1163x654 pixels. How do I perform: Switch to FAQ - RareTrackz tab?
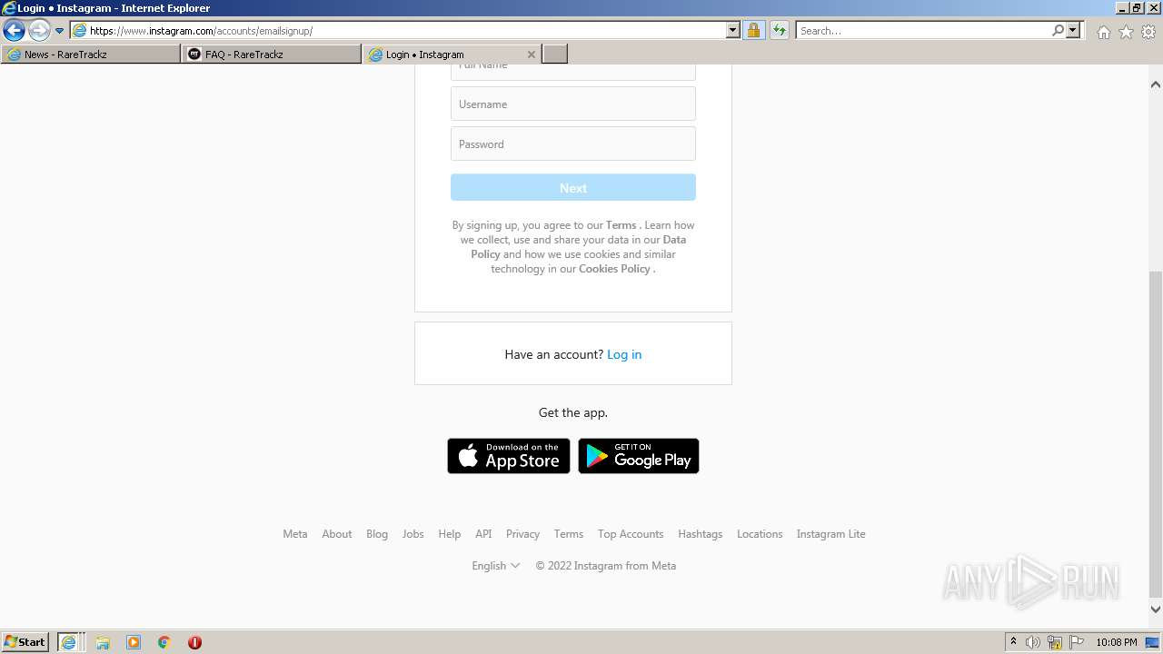click(x=272, y=54)
